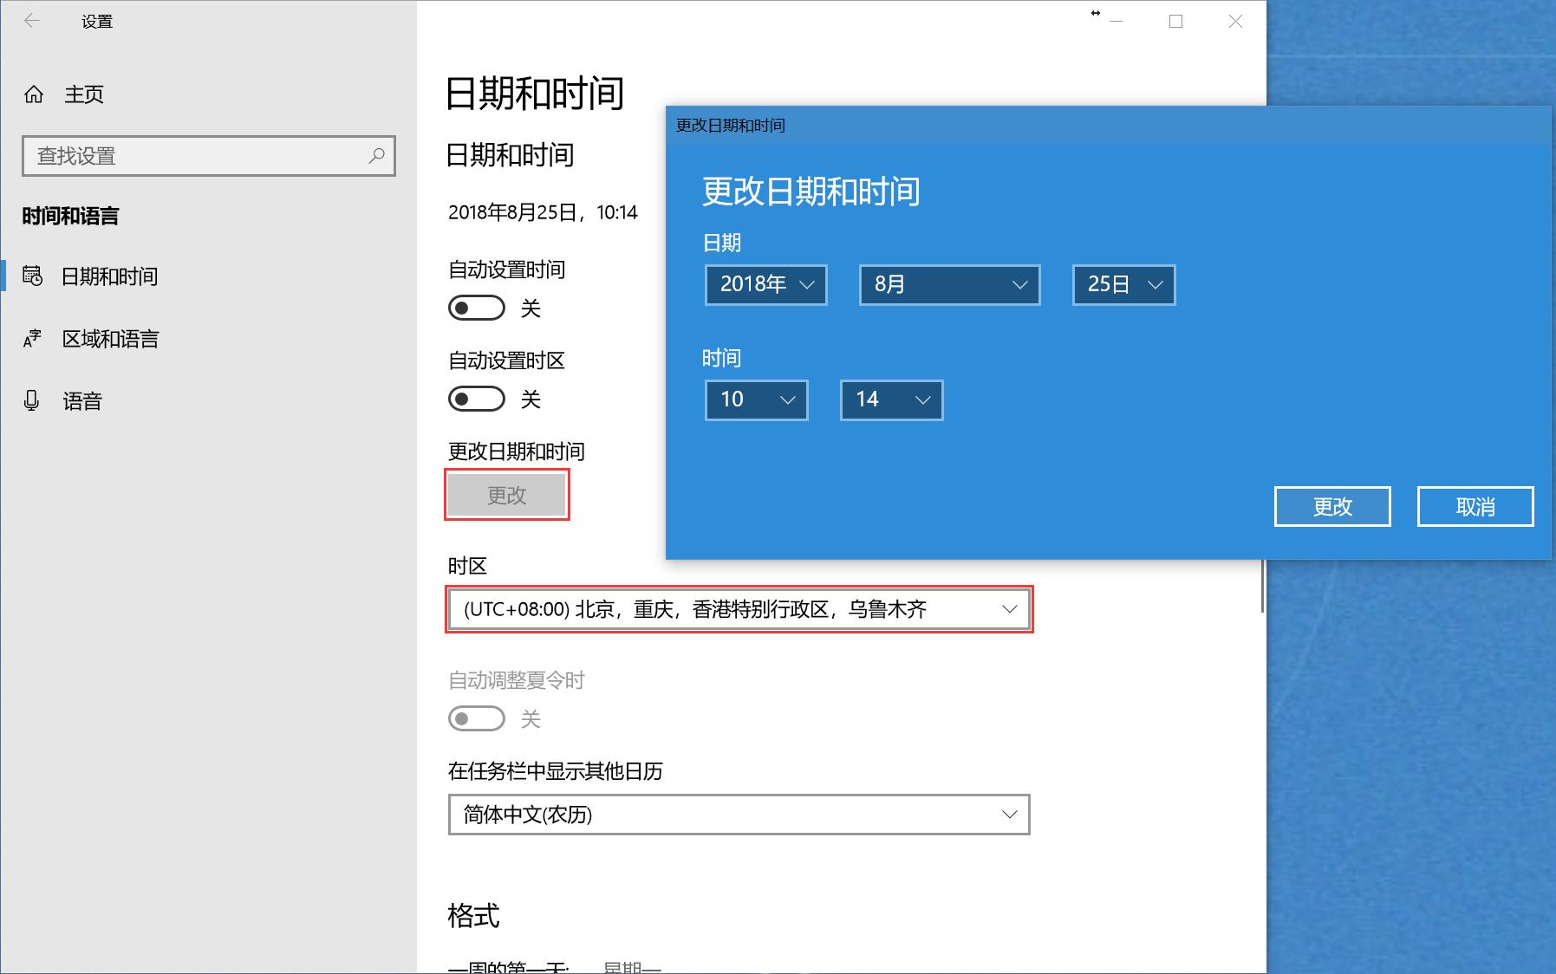Viewport: 1556px width, 974px height.
Task: Open the year dropdown showing 2018年
Action: click(765, 284)
